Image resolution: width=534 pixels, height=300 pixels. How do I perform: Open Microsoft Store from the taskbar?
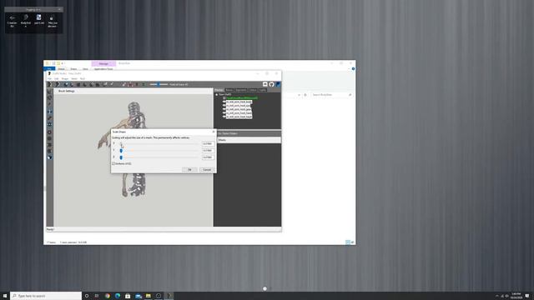[x=128, y=296]
